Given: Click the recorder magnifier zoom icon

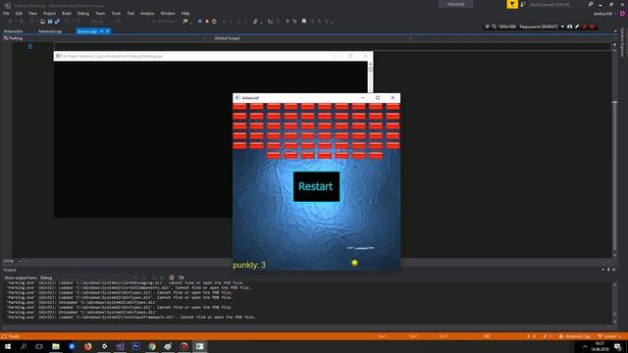Looking at the screenshot, I should point(495,26).
